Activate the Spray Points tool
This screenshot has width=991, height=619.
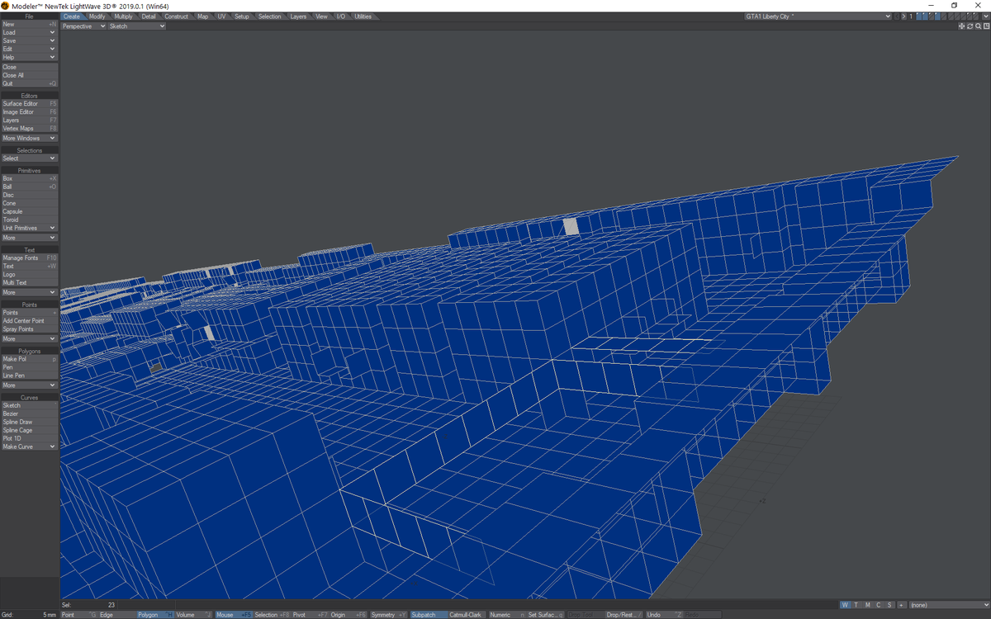(29, 329)
